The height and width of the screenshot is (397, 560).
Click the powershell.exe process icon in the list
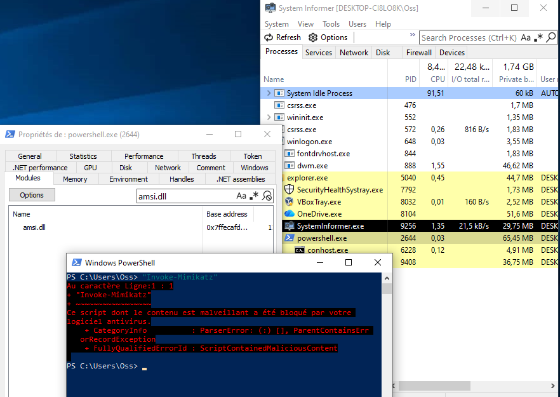(290, 238)
